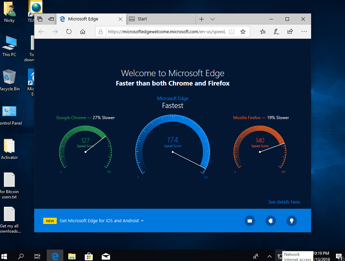This screenshot has width=345, height=261.
Task: Minimize the Edge window
Action: (x=271, y=19)
